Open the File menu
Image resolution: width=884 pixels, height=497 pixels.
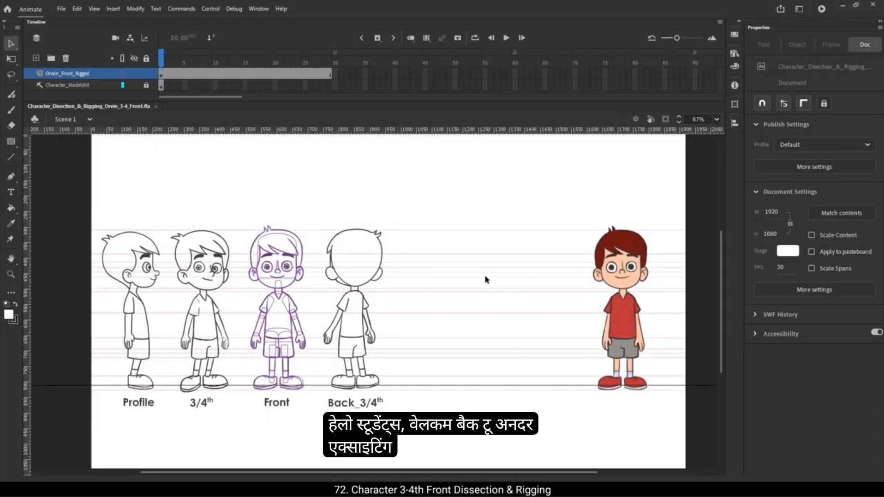pyautogui.click(x=61, y=9)
